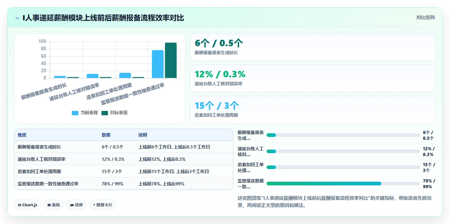
Task: Open the 6个 / 0.5个 data card
Action: point(313,47)
